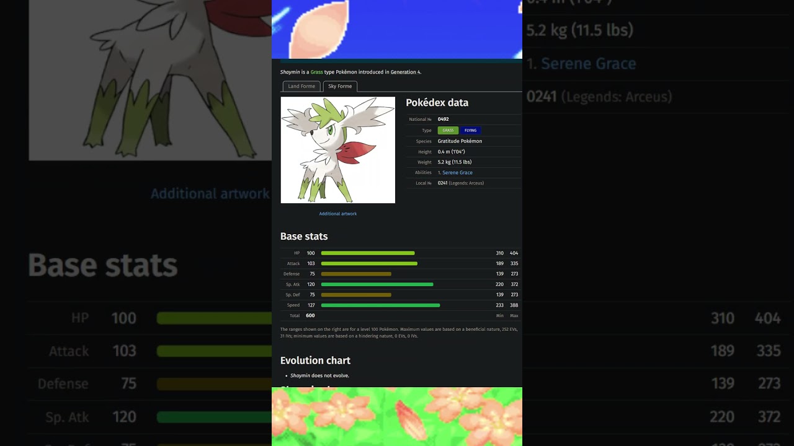Click the Min column label

[x=500, y=316]
